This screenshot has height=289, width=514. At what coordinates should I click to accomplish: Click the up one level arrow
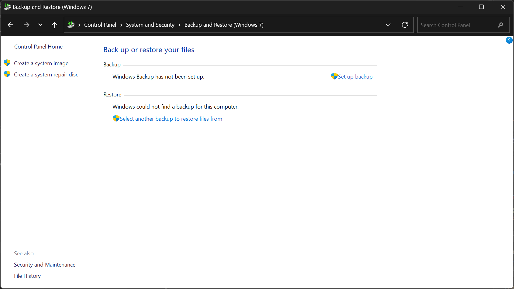54,25
